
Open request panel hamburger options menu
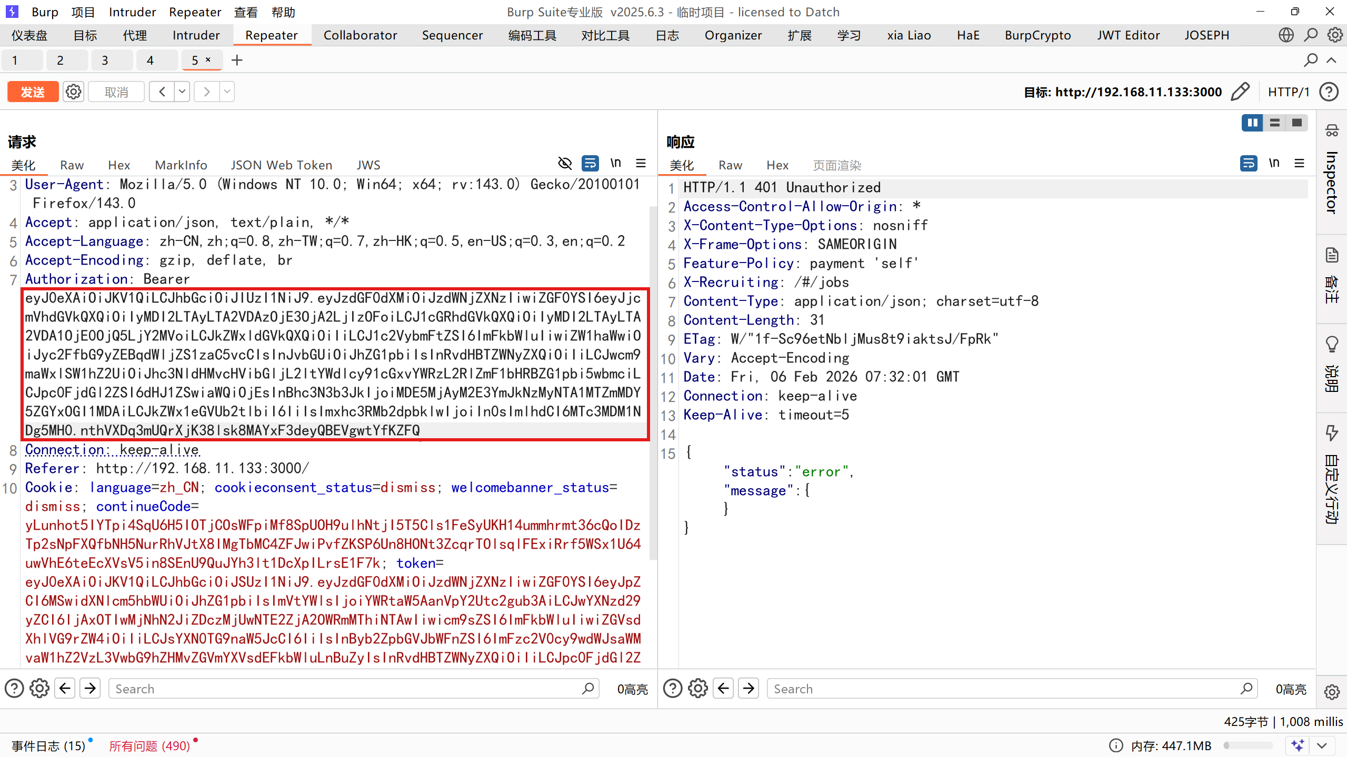click(x=641, y=164)
